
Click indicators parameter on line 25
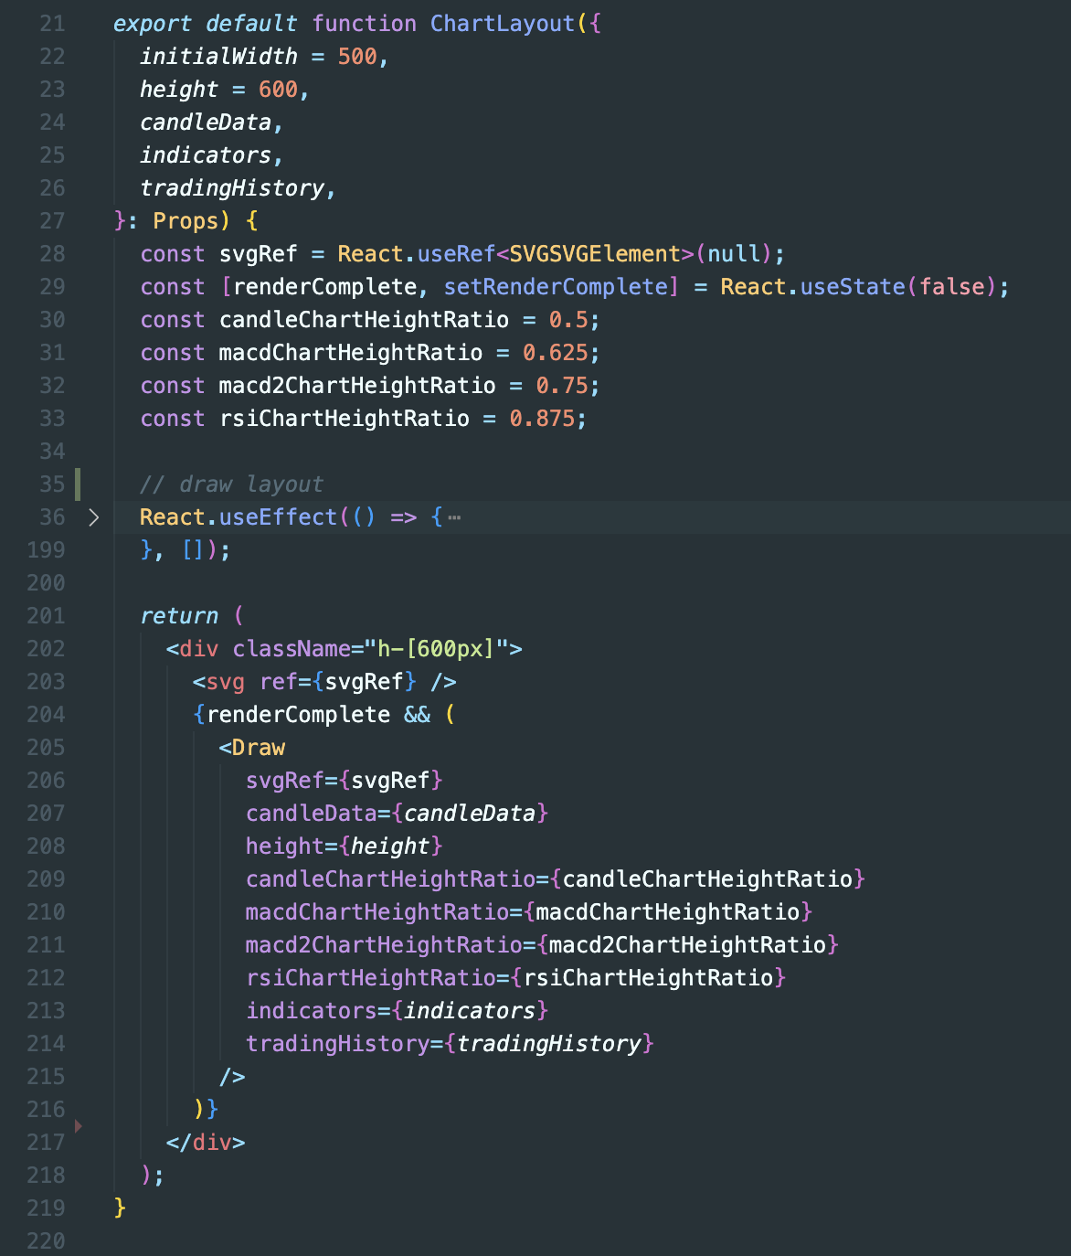(x=206, y=155)
